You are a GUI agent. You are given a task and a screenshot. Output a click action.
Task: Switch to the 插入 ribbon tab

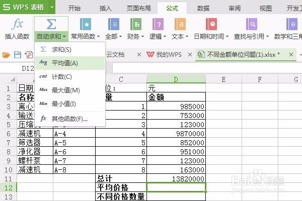105,8
